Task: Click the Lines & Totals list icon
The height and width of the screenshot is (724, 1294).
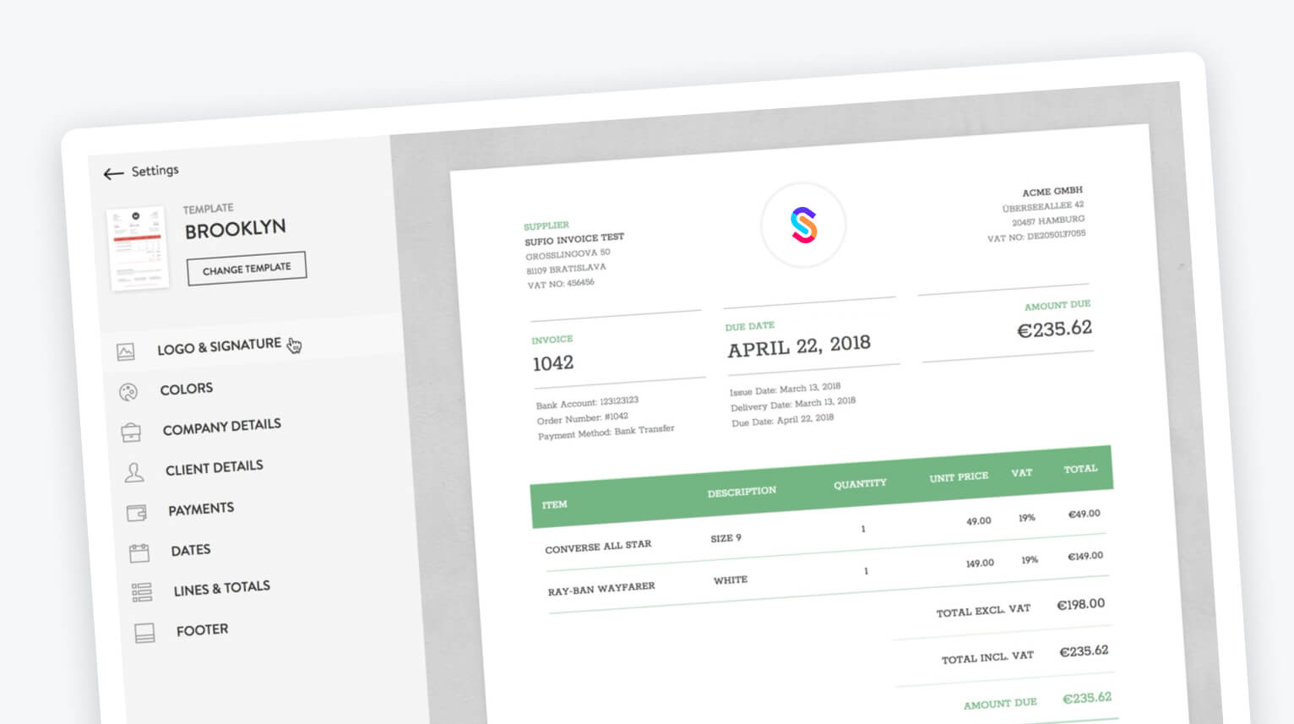Action: pos(142,592)
